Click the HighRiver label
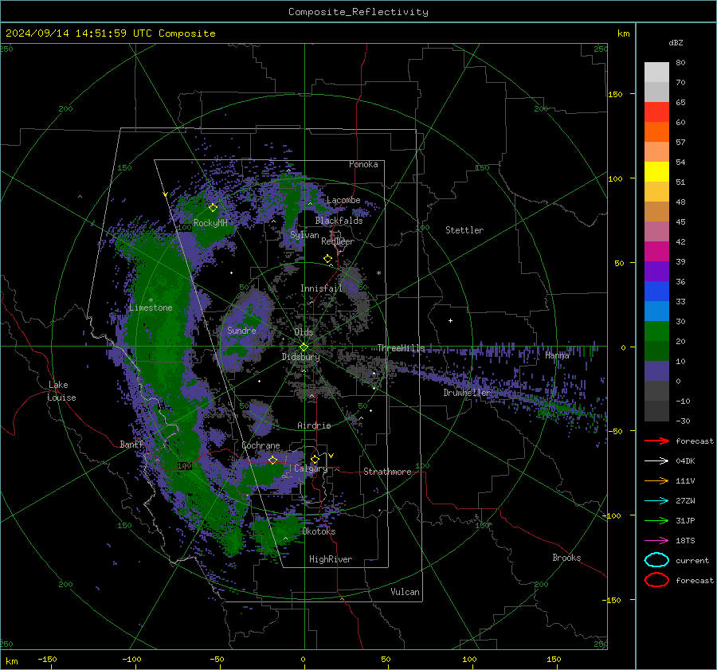This screenshot has height=670, width=717. click(x=331, y=559)
